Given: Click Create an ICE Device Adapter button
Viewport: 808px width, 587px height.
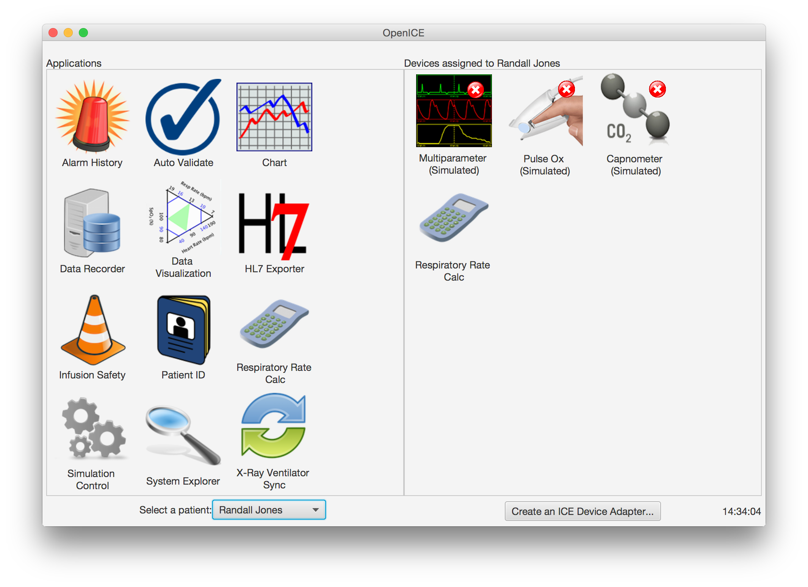Looking at the screenshot, I should pyautogui.click(x=583, y=511).
